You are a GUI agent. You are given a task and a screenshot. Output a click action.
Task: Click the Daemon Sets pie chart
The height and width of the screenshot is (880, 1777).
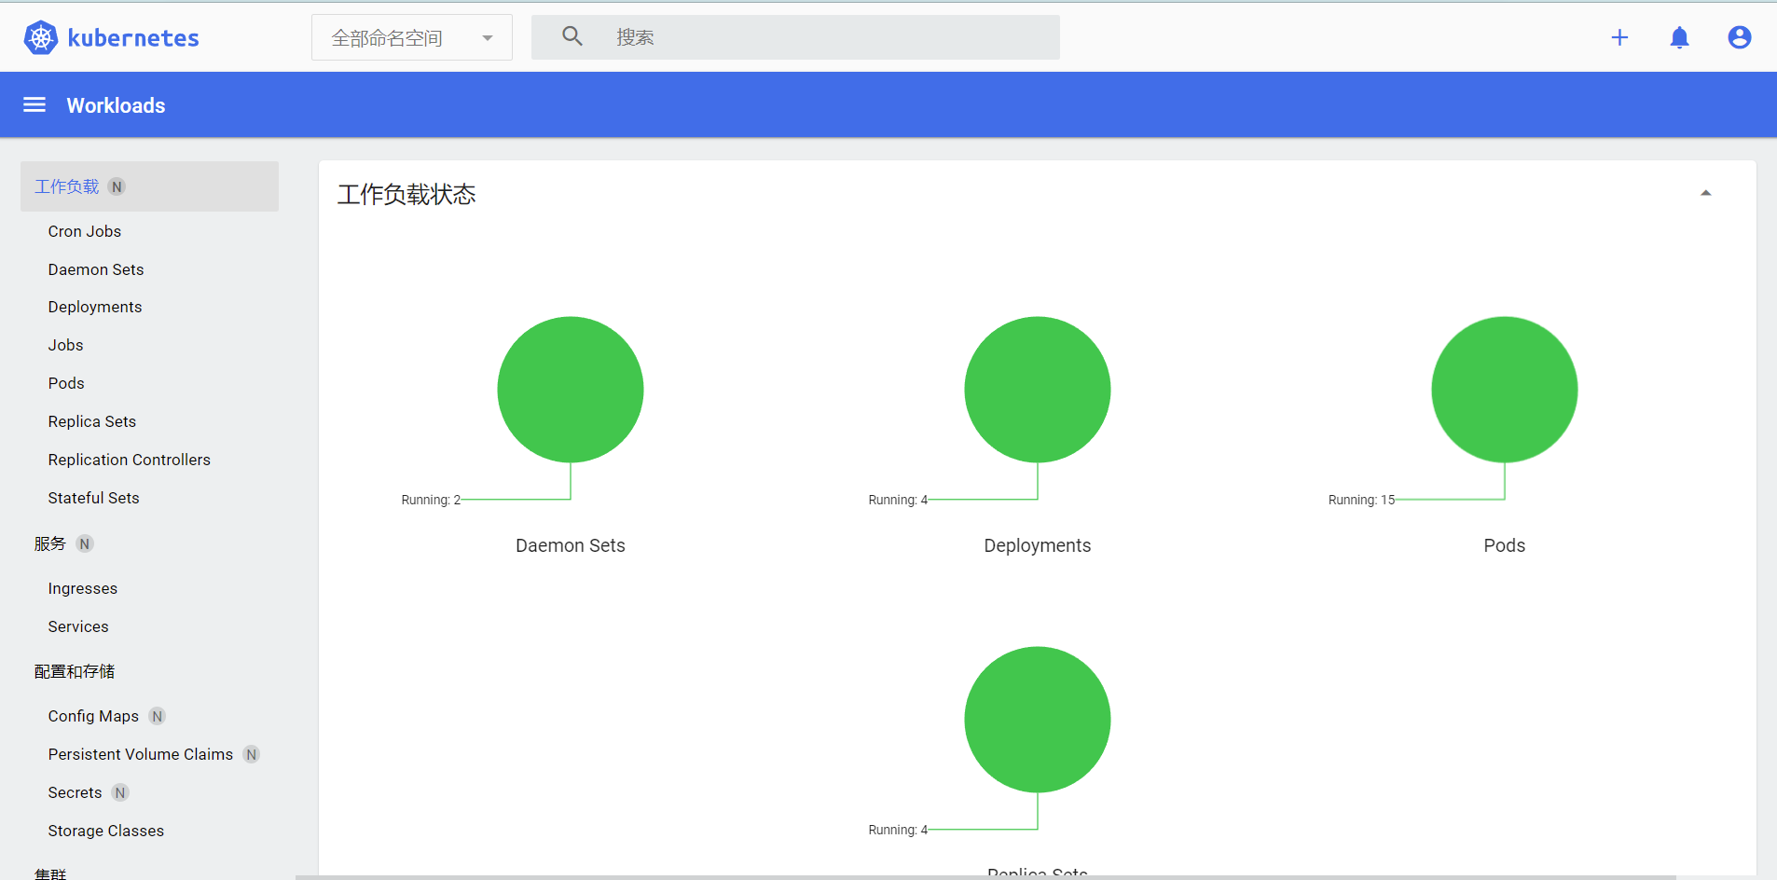click(570, 389)
